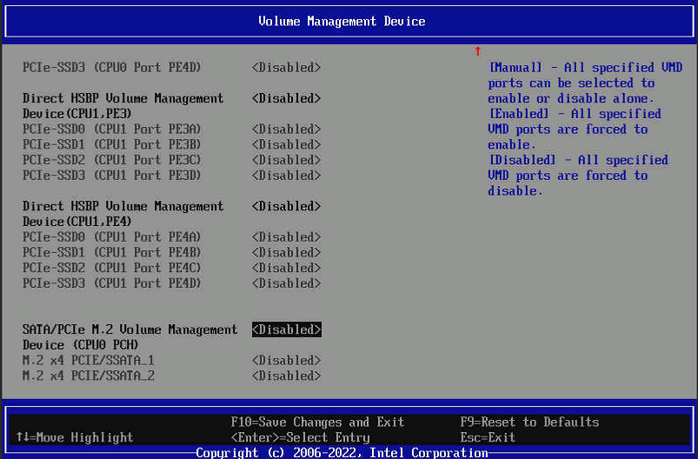Click PCIe-SSD1 (CPU1 Port PE3B) label
698x459 pixels.
tap(112, 144)
